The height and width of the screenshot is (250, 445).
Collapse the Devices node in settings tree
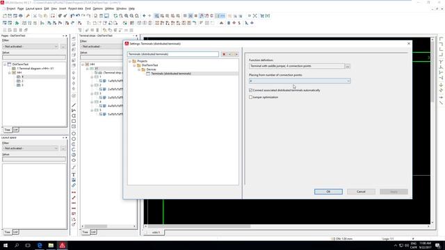[x=139, y=69]
